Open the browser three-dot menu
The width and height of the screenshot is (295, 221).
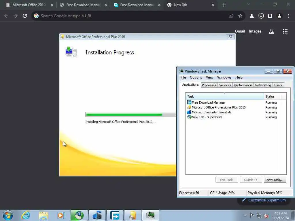pos(289,16)
